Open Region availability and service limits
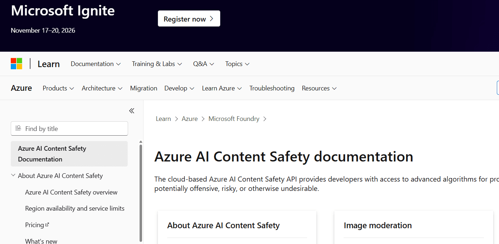This screenshot has width=499, height=244. pyautogui.click(x=75, y=208)
